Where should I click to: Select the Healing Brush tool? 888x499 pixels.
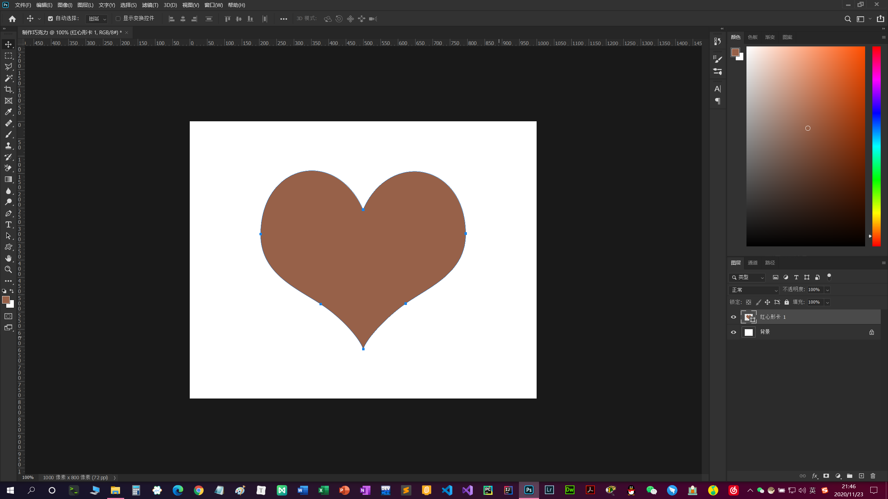point(8,123)
